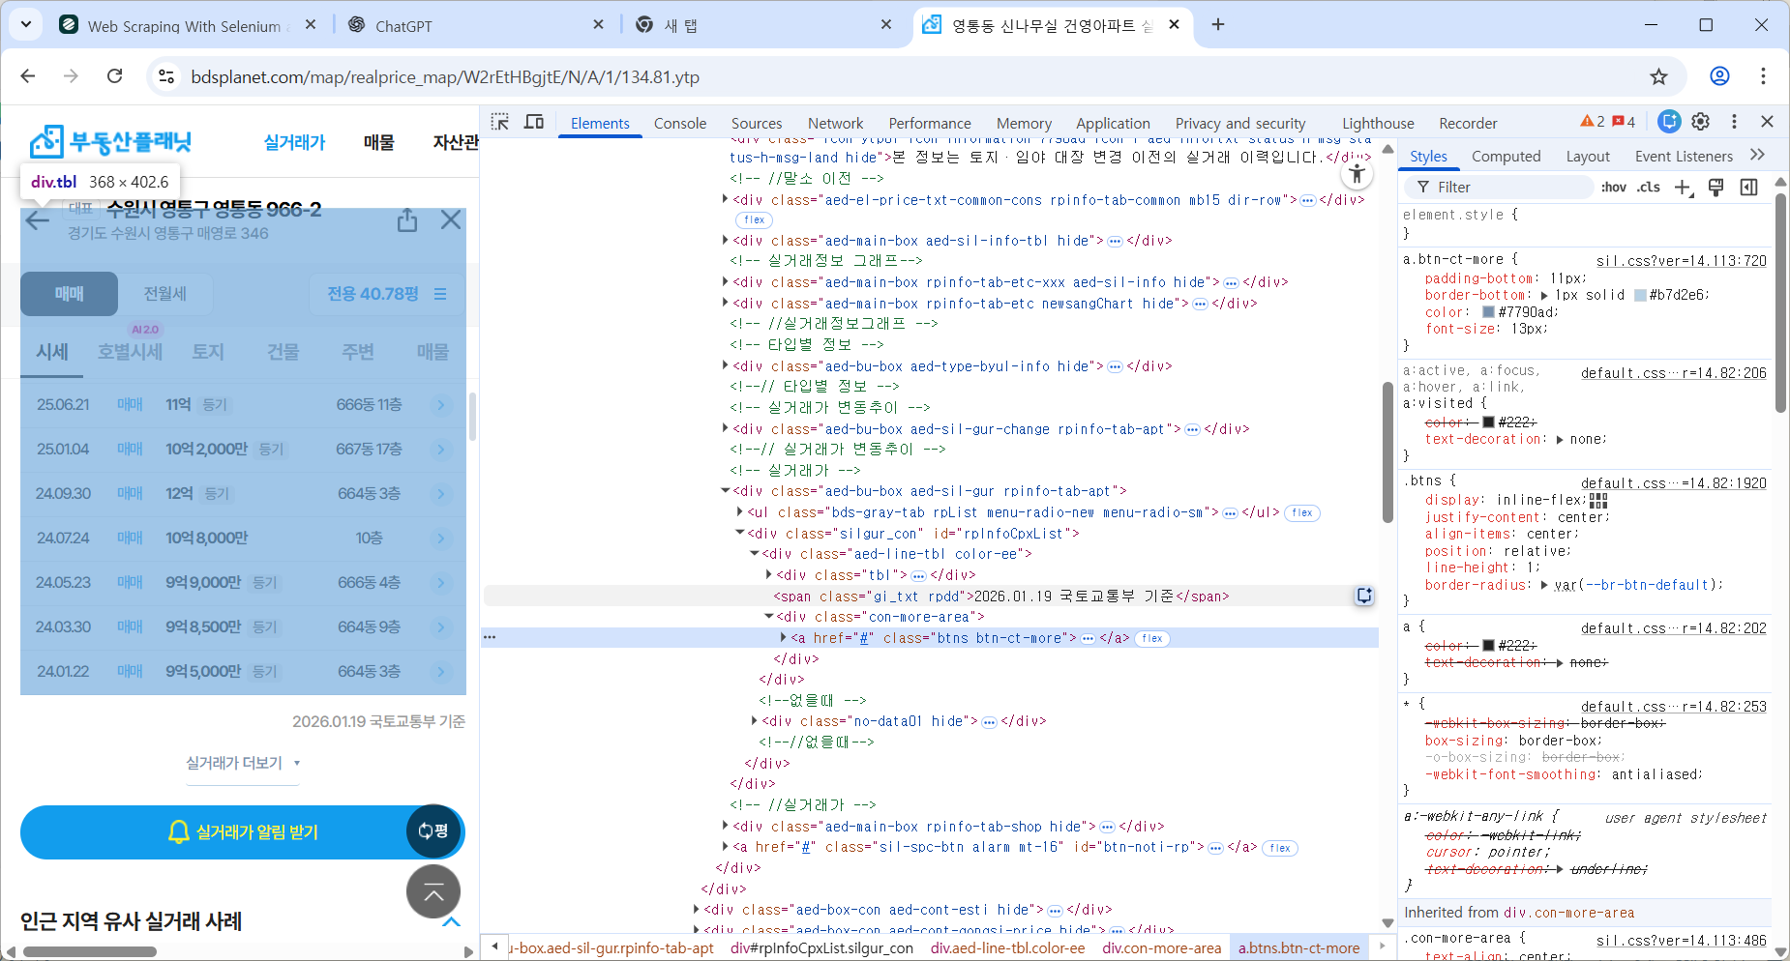Click the share icon in property header
The image size is (1790, 961).
click(407, 220)
